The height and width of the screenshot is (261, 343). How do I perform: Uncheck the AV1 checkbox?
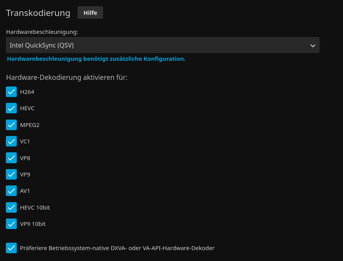11,191
